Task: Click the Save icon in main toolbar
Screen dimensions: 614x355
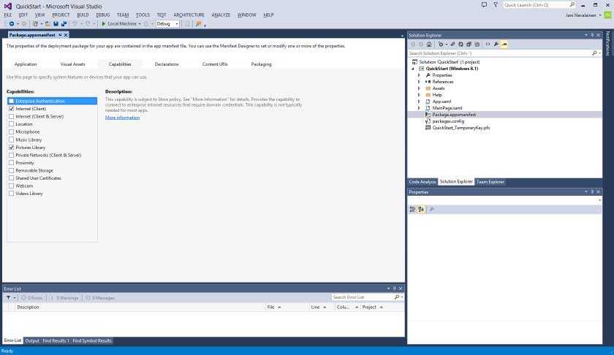Action: coord(56,24)
